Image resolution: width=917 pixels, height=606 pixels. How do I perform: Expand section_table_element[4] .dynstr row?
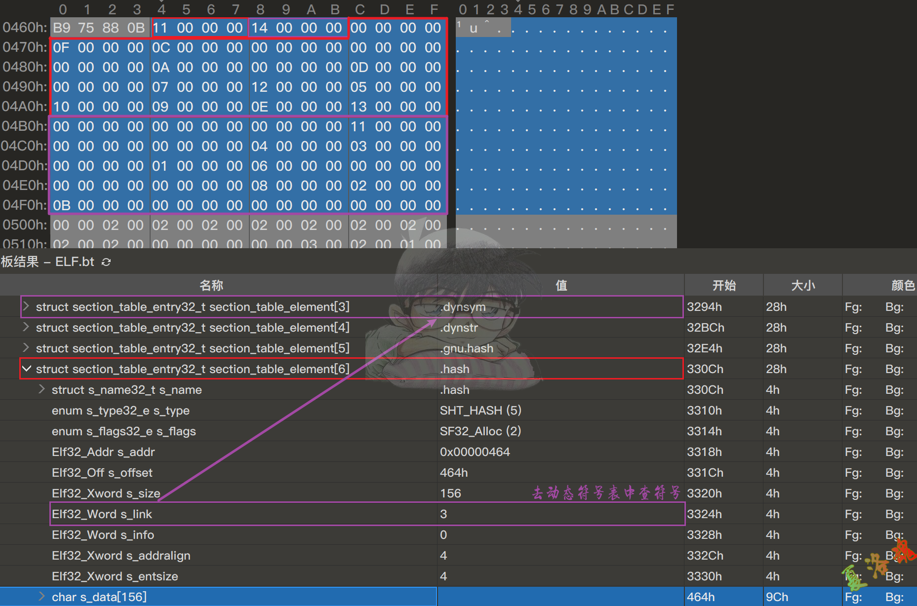pos(26,327)
